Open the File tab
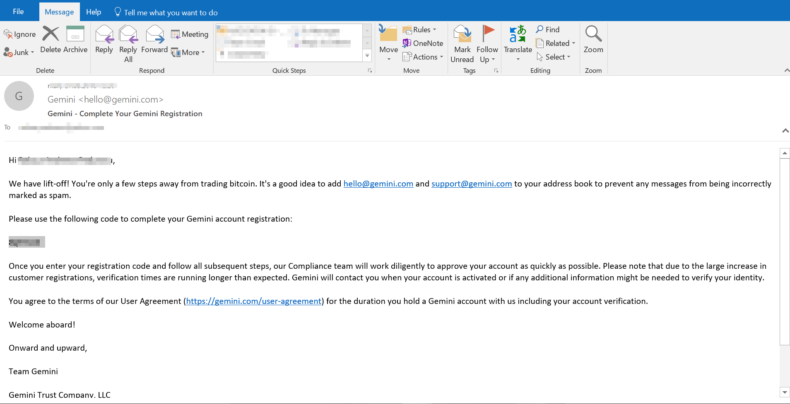The image size is (790, 404). click(18, 12)
